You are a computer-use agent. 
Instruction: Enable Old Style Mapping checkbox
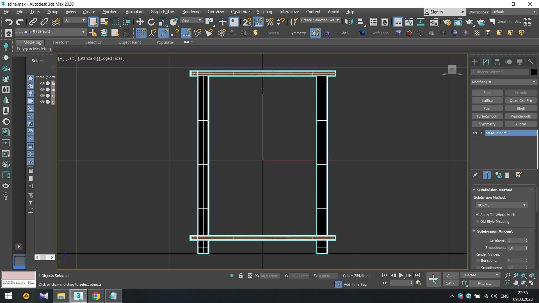[x=478, y=222]
